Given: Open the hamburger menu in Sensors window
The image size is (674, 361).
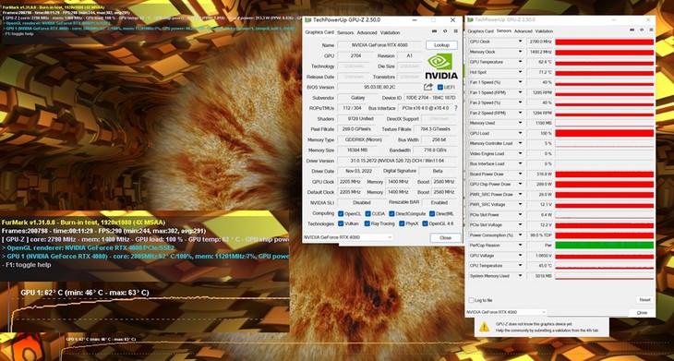Looking at the screenshot, I should click(x=650, y=30).
